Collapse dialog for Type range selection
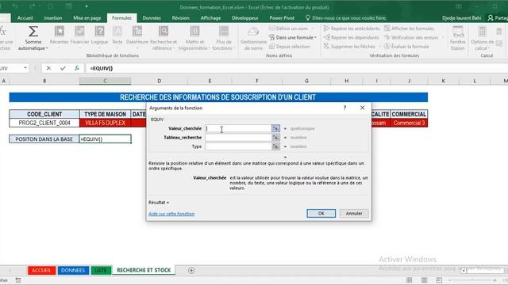 point(275,146)
